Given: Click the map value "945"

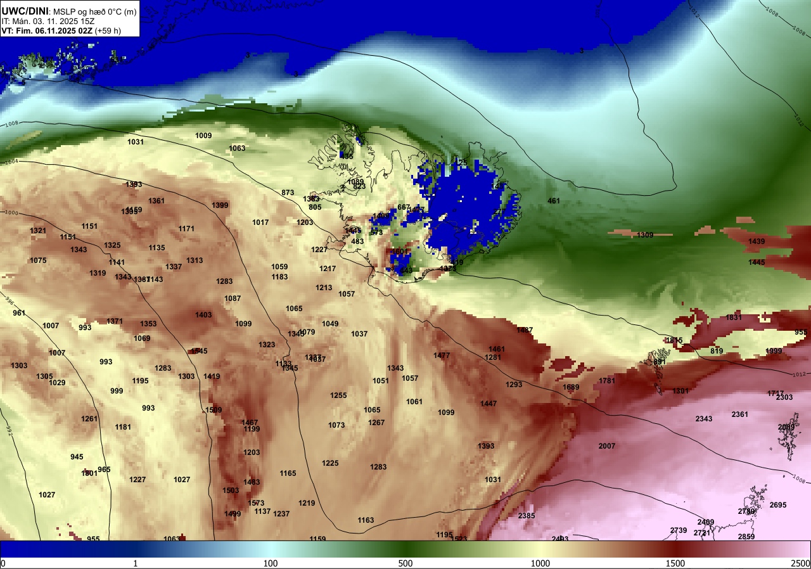Looking at the screenshot, I should pyautogui.click(x=77, y=457).
